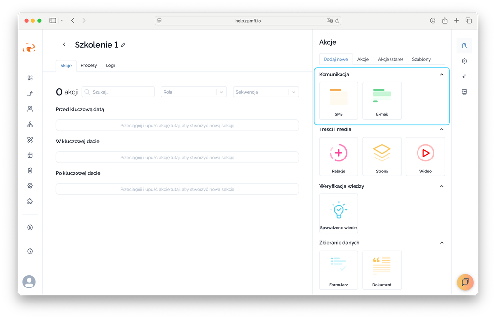Select the E-mail action card
Image resolution: width=496 pixels, height=319 pixels.
[x=382, y=100]
